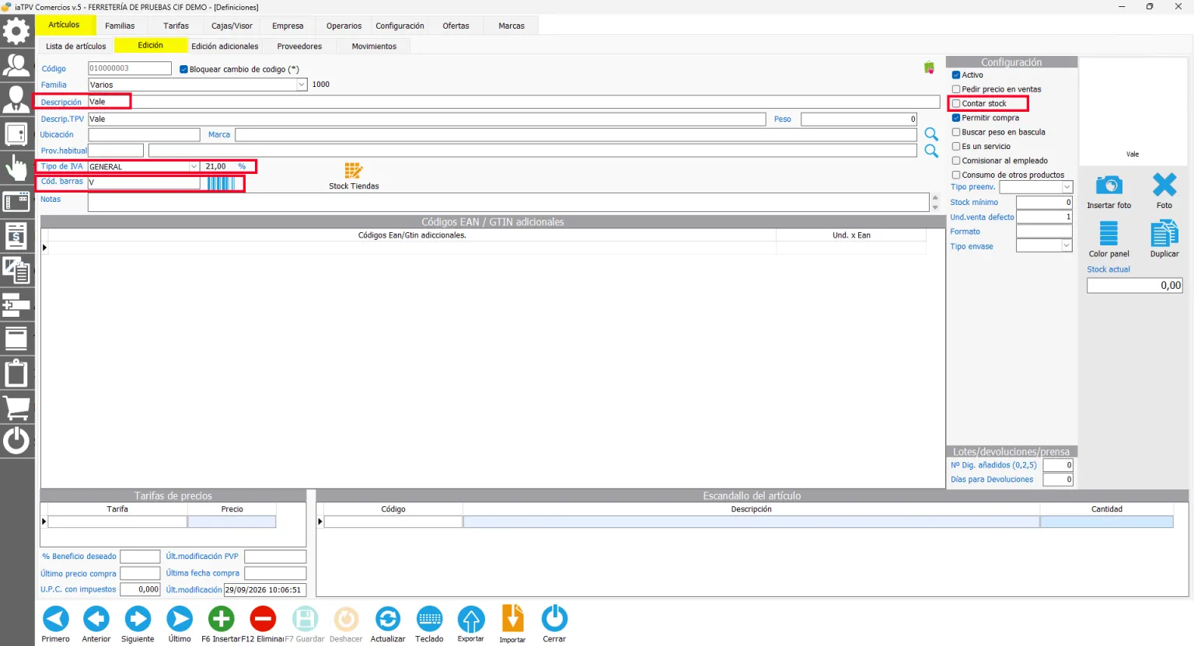This screenshot has height=646, width=1194.
Task: Open the Color panel icon
Action: pos(1109,233)
